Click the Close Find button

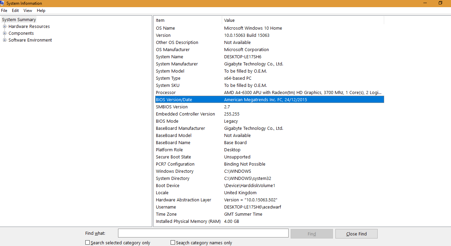(356, 234)
